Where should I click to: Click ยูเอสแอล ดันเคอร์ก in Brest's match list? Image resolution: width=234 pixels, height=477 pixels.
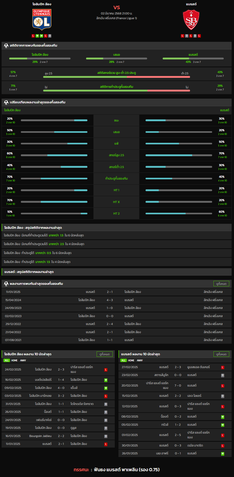pos(199,367)
